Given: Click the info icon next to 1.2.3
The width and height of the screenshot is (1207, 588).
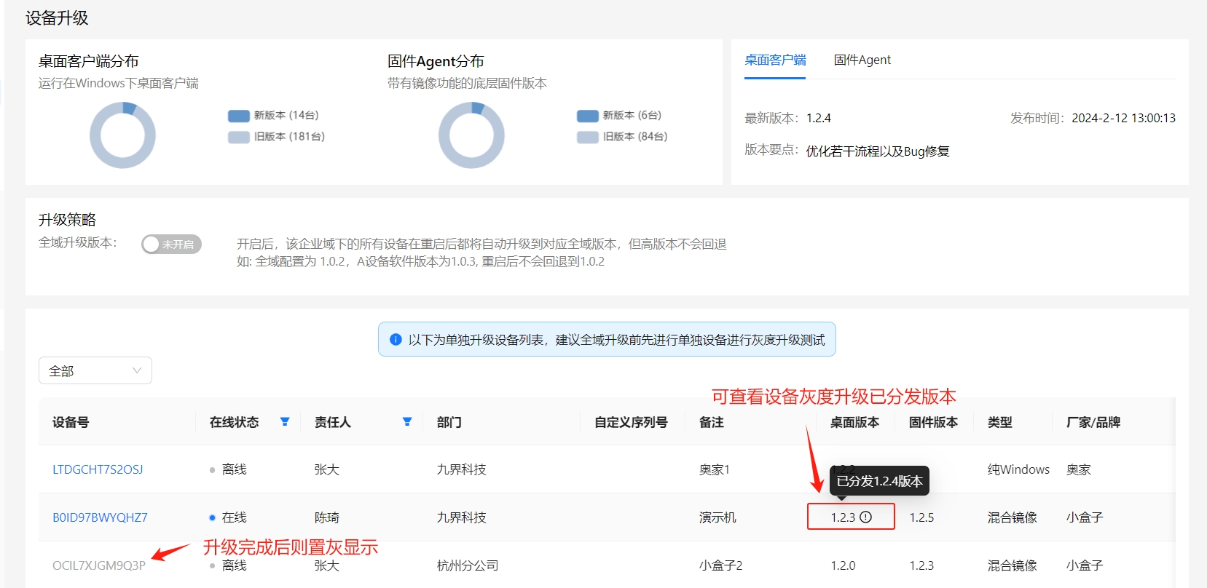Looking at the screenshot, I should coord(865,517).
